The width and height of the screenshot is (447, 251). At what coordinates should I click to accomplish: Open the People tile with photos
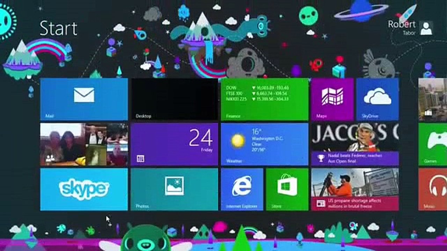[x=84, y=144]
